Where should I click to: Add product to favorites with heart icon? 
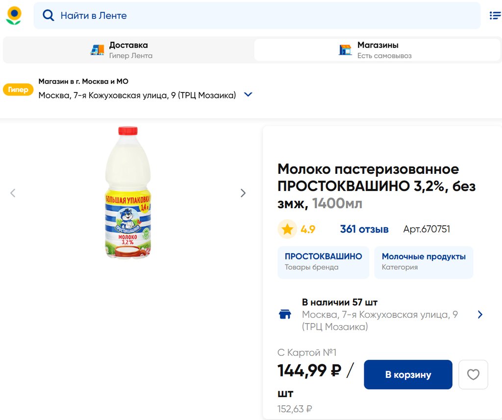click(x=473, y=374)
